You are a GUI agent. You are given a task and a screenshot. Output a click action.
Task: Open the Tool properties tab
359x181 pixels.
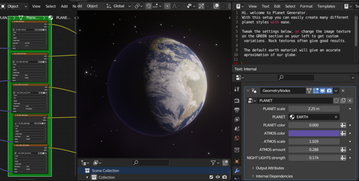click(x=237, y=89)
